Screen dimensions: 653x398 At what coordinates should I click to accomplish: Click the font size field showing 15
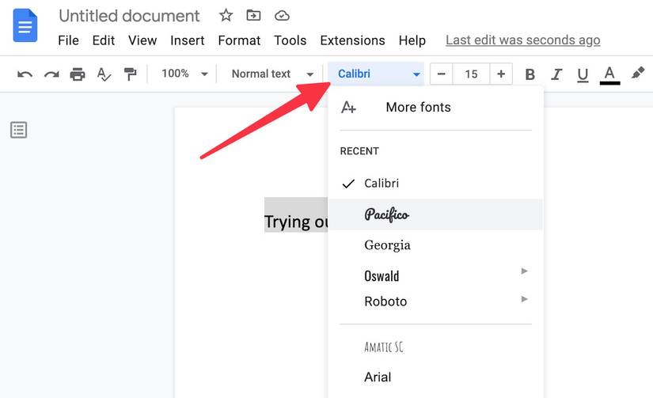click(471, 74)
